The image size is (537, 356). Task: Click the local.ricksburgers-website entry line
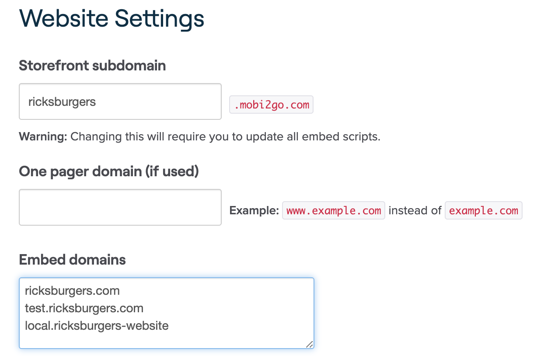coord(97,326)
